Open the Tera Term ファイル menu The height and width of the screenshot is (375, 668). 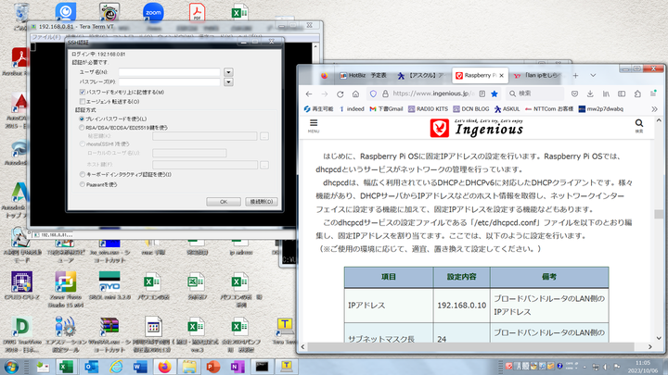tap(46, 37)
